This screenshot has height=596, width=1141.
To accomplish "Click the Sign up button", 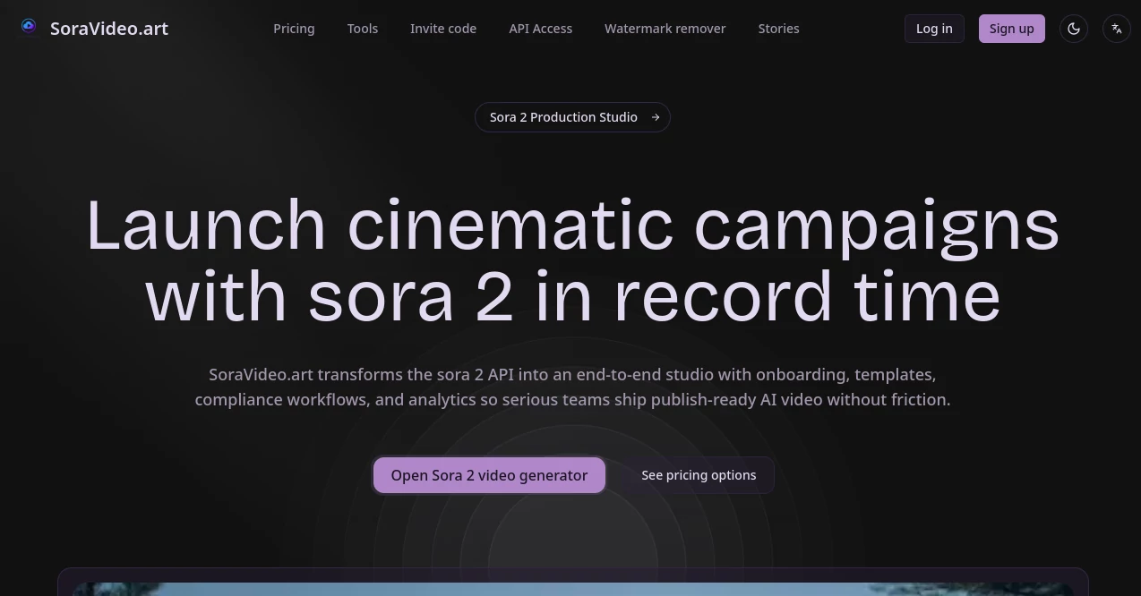I will [1011, 28].
